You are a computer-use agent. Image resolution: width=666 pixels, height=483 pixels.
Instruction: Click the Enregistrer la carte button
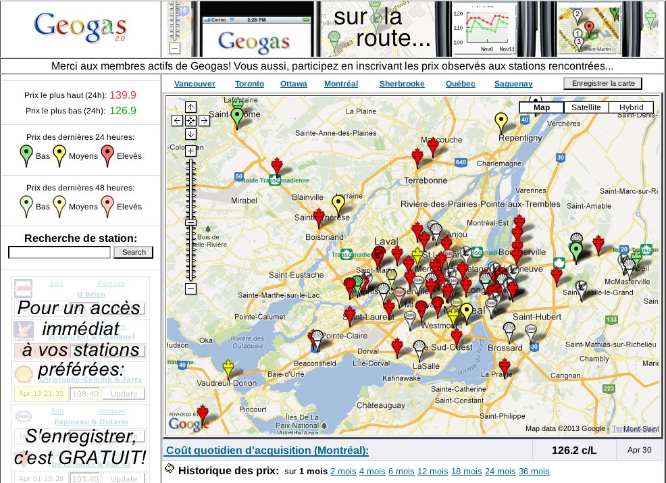click(603, 83)
